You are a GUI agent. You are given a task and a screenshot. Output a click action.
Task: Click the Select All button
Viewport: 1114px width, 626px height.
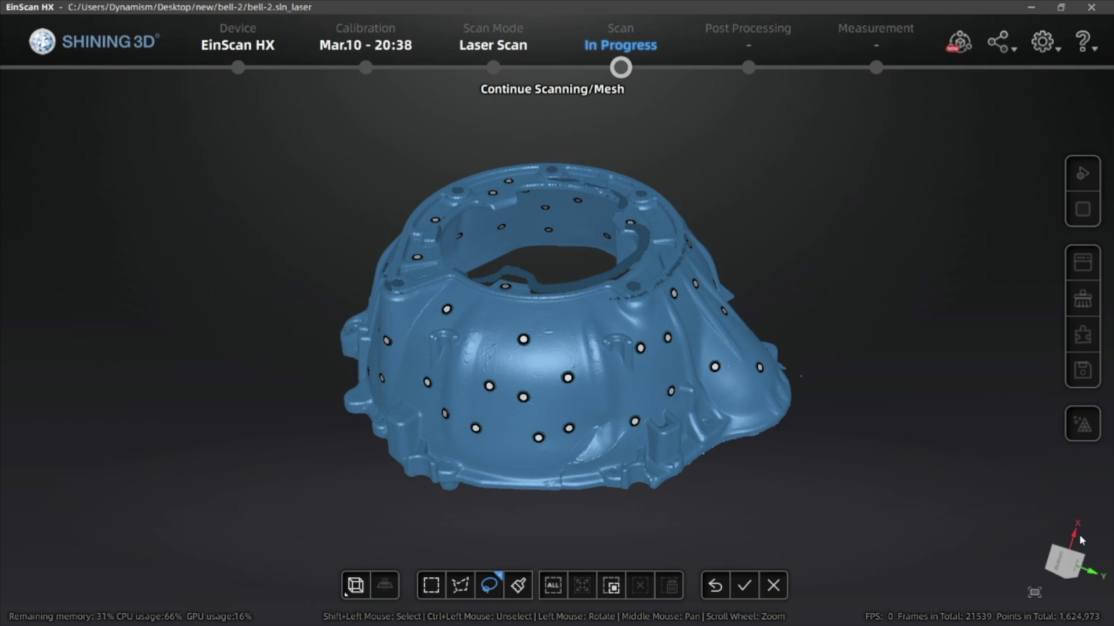pyautogui.click(x=553, y=585)
